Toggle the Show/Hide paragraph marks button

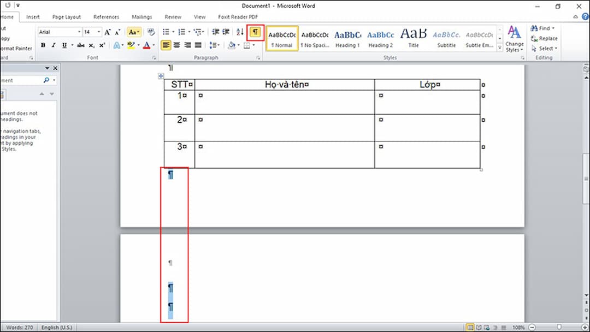pos(256,32)
